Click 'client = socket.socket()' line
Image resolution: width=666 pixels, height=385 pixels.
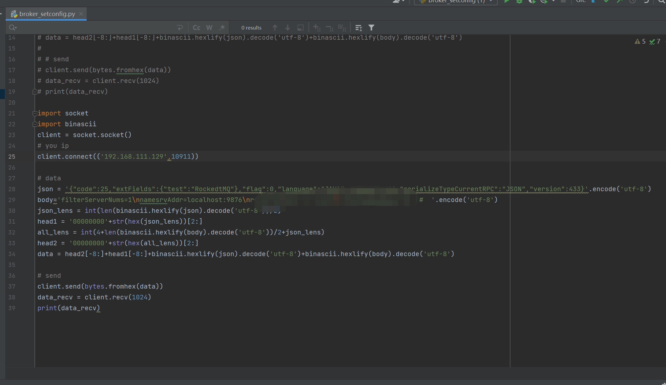[84, 135]
